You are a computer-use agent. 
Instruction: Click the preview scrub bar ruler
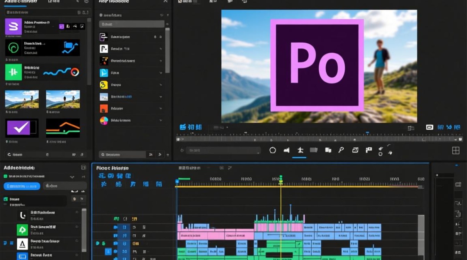coord(319,139)
